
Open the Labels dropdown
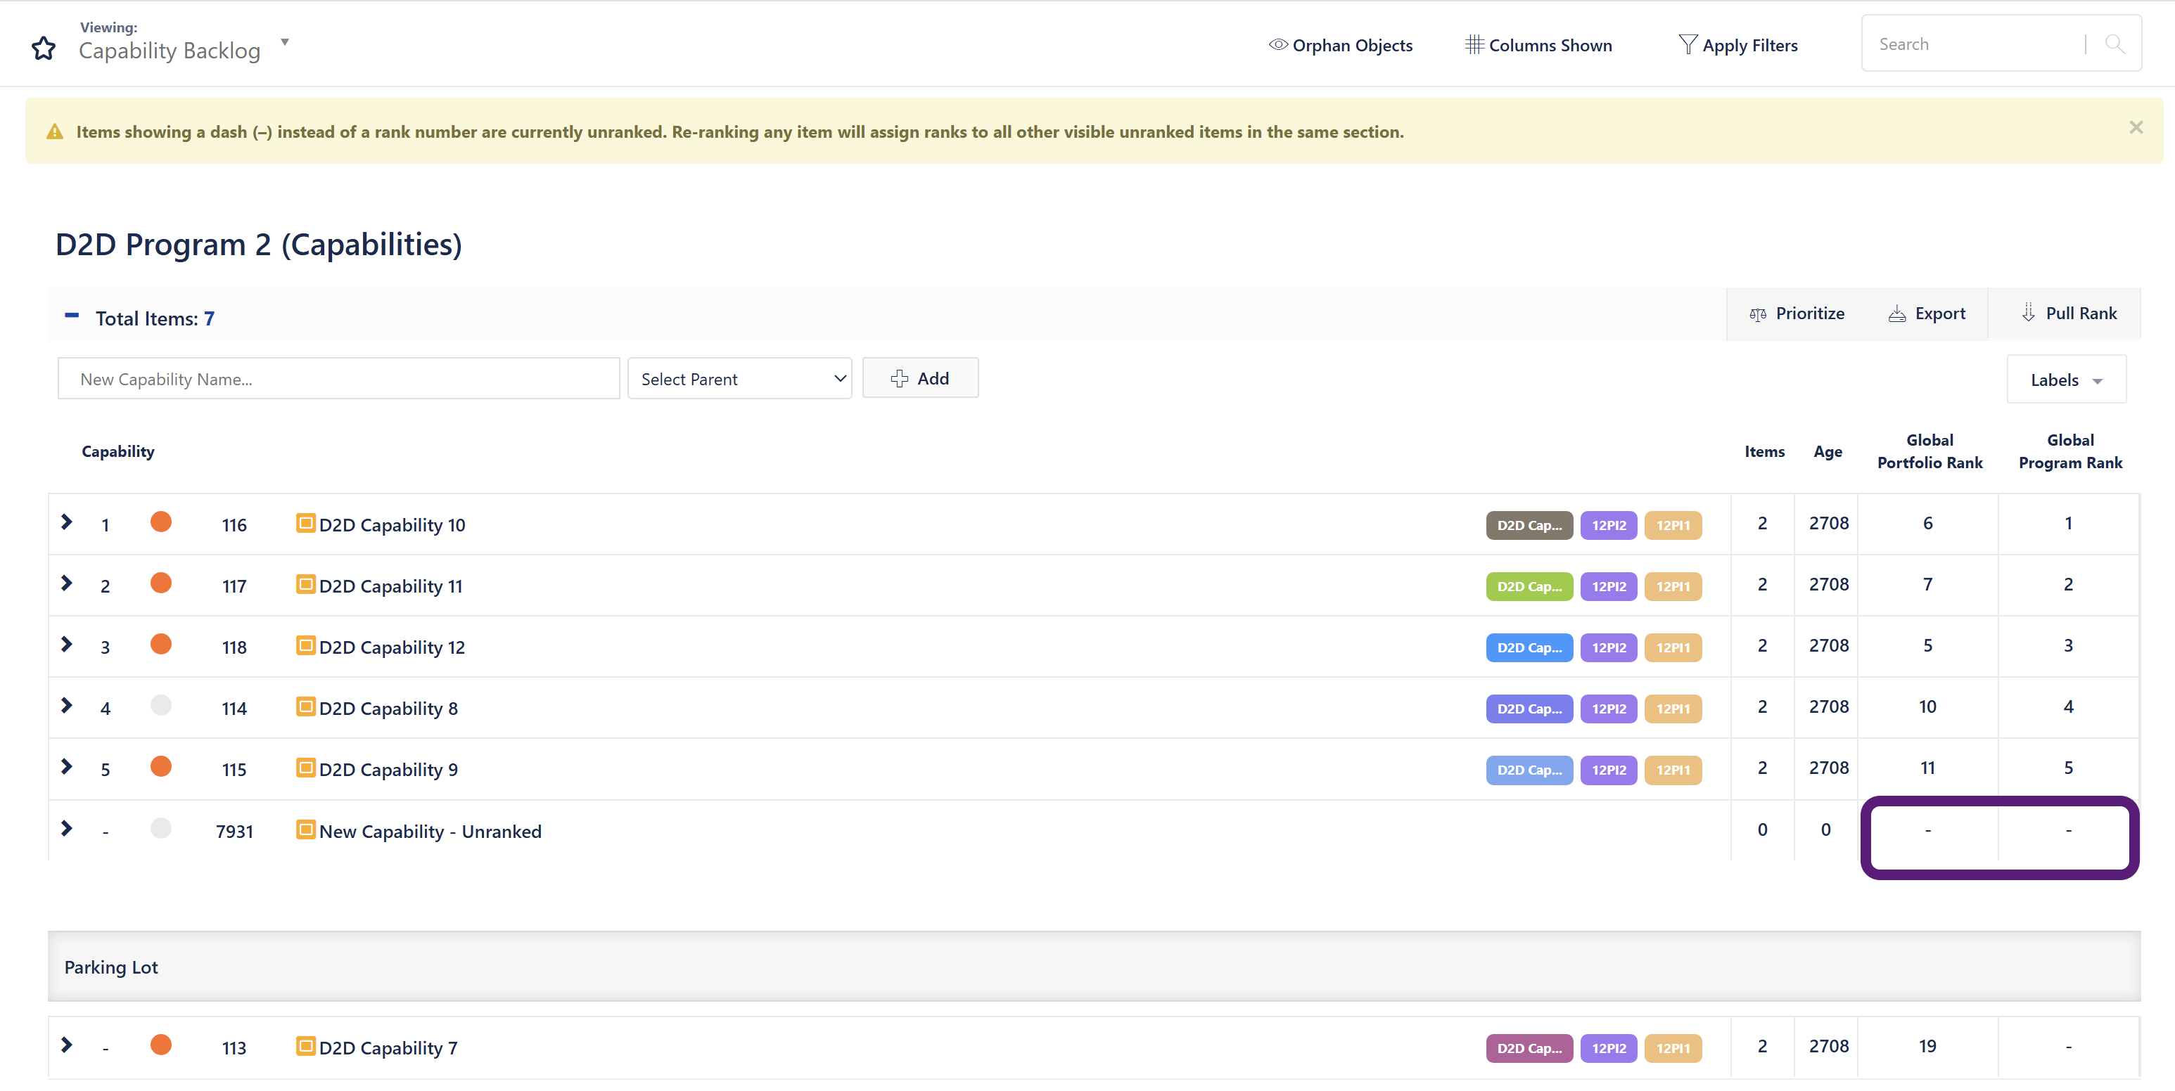[2066, 380]
